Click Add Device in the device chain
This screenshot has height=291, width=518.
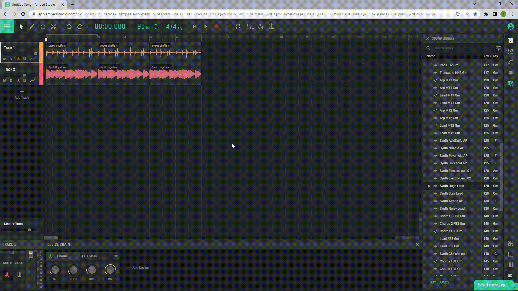[x=137, y=268]
